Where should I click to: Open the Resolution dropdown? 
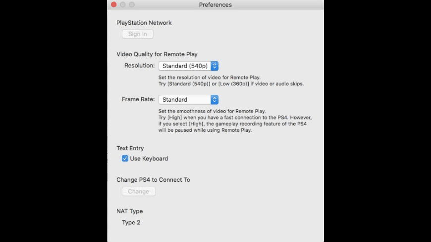188,66
